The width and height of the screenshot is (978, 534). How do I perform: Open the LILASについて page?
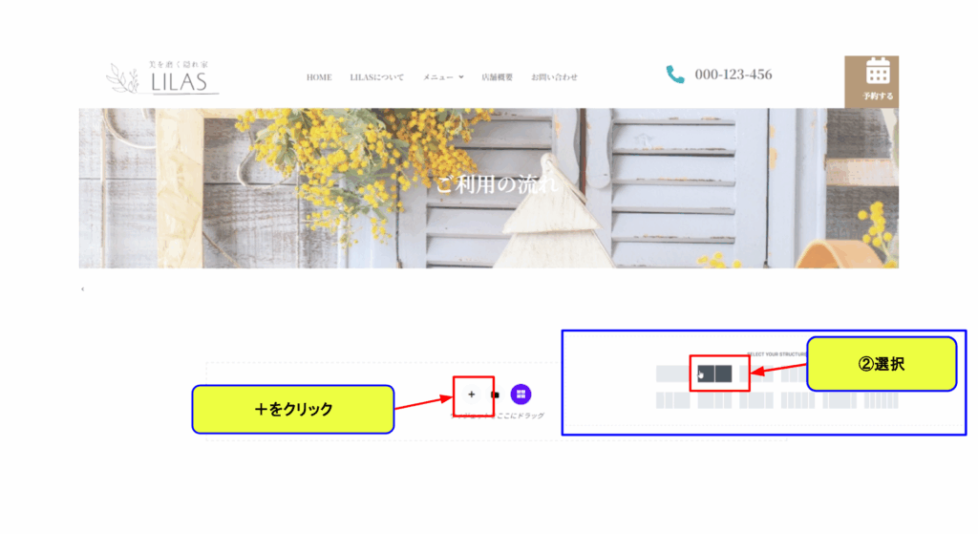click(376, 77)
